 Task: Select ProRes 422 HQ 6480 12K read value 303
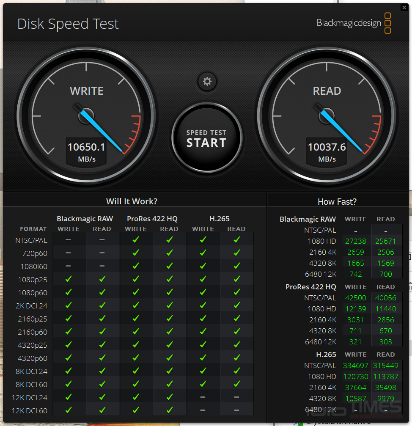pyautogui.click(x=386, y=342)
